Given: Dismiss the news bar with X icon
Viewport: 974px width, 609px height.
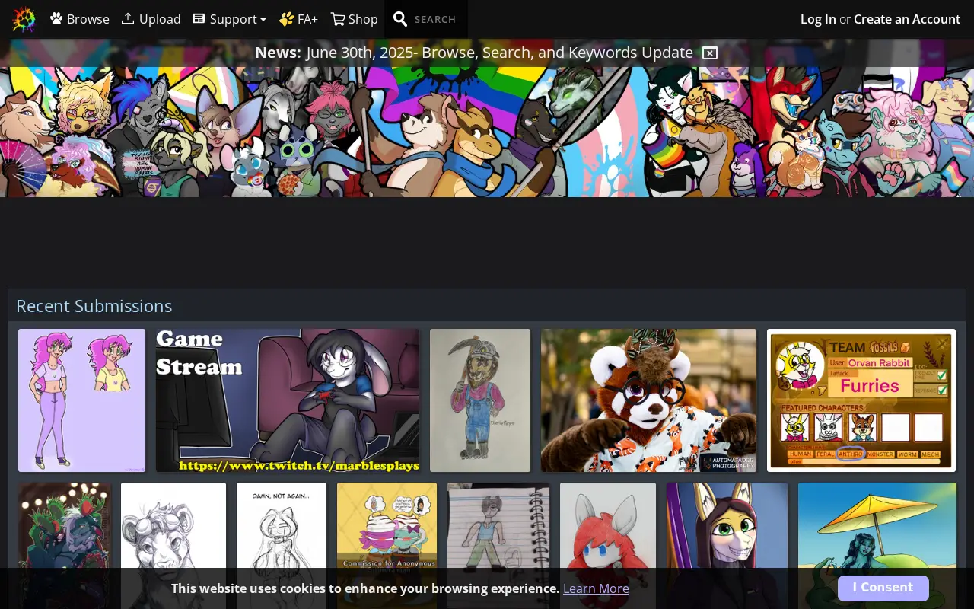Looking at the screenshot, I should [x=709, y=53].
